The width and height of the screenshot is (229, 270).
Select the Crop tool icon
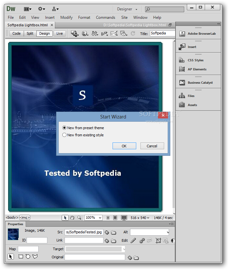pyautogui.click(x=158, y=240)
